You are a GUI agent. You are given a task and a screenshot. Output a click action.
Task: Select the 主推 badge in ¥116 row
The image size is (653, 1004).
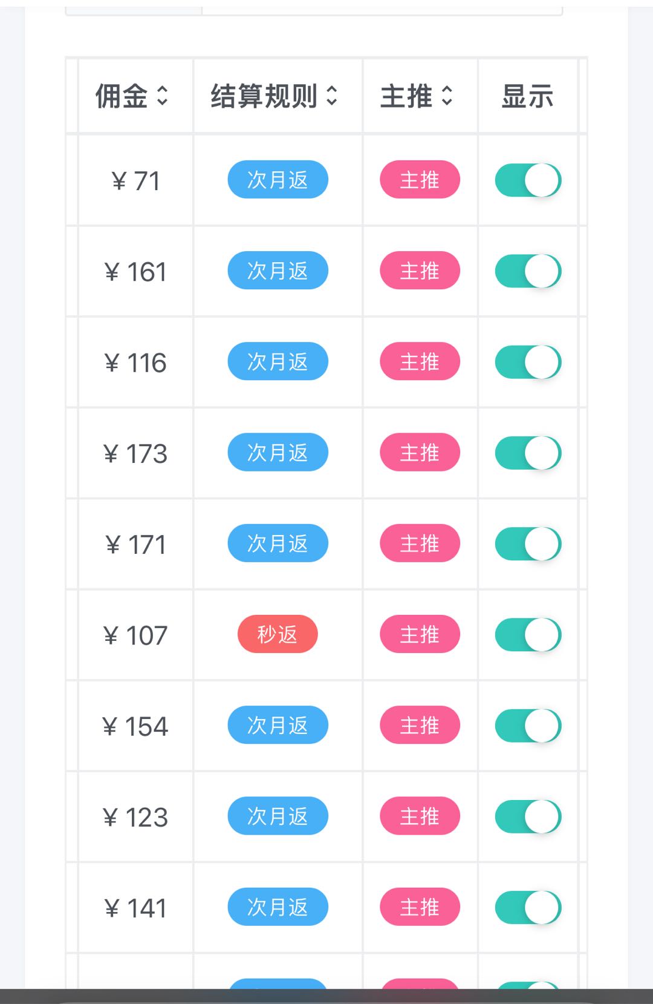420,362
